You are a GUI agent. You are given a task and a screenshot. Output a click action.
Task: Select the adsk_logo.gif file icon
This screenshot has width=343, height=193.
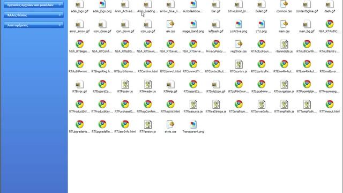point(80,4)
